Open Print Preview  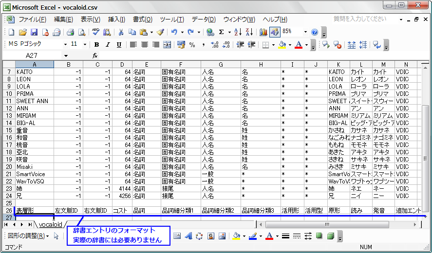pos(82,32)
